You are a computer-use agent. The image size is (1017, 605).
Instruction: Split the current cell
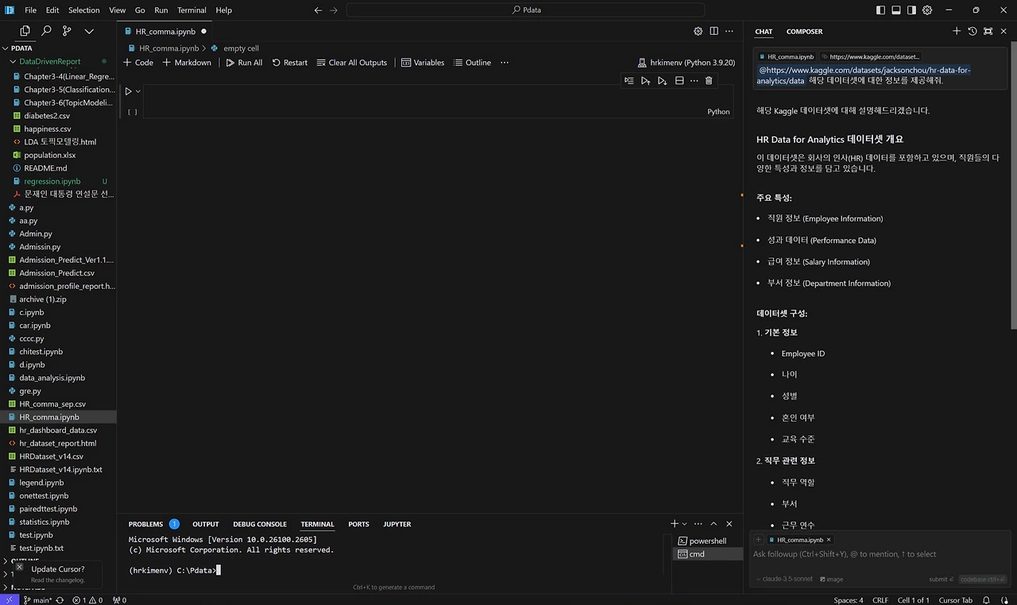coord(679,80)
